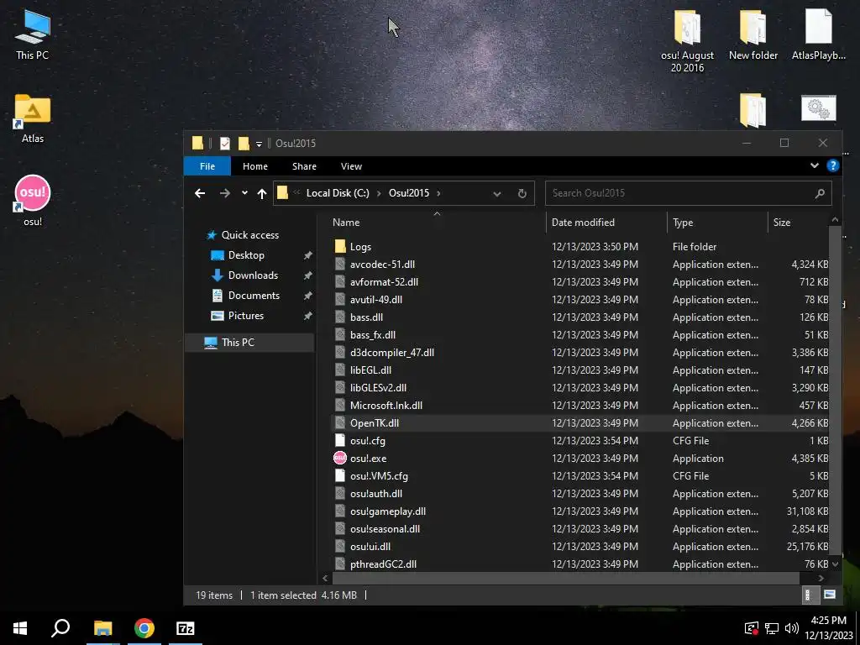Click Osu!2015 breadcrumb in address bar
Viewport: 860px width, 645px height.
click(x=409, y=193)
